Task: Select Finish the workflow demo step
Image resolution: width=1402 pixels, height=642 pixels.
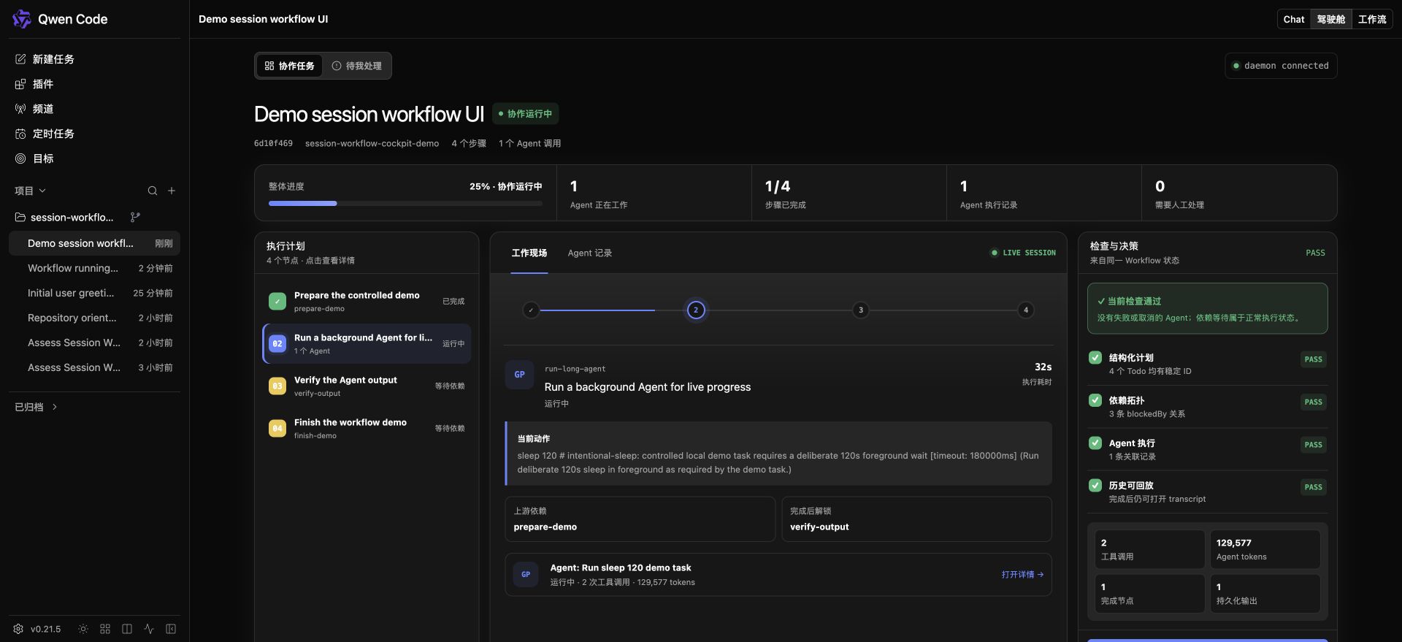Action: coord(367,428)
